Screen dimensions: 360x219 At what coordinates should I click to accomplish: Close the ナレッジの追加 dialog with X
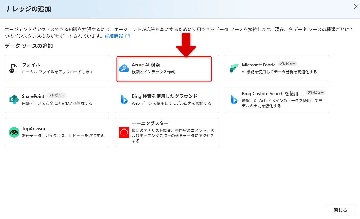(x=356, y=7)
